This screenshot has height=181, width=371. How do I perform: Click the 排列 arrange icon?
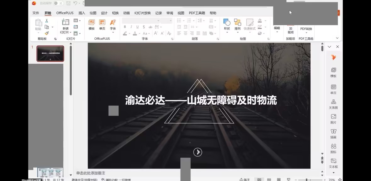click(x=238, y=24)
